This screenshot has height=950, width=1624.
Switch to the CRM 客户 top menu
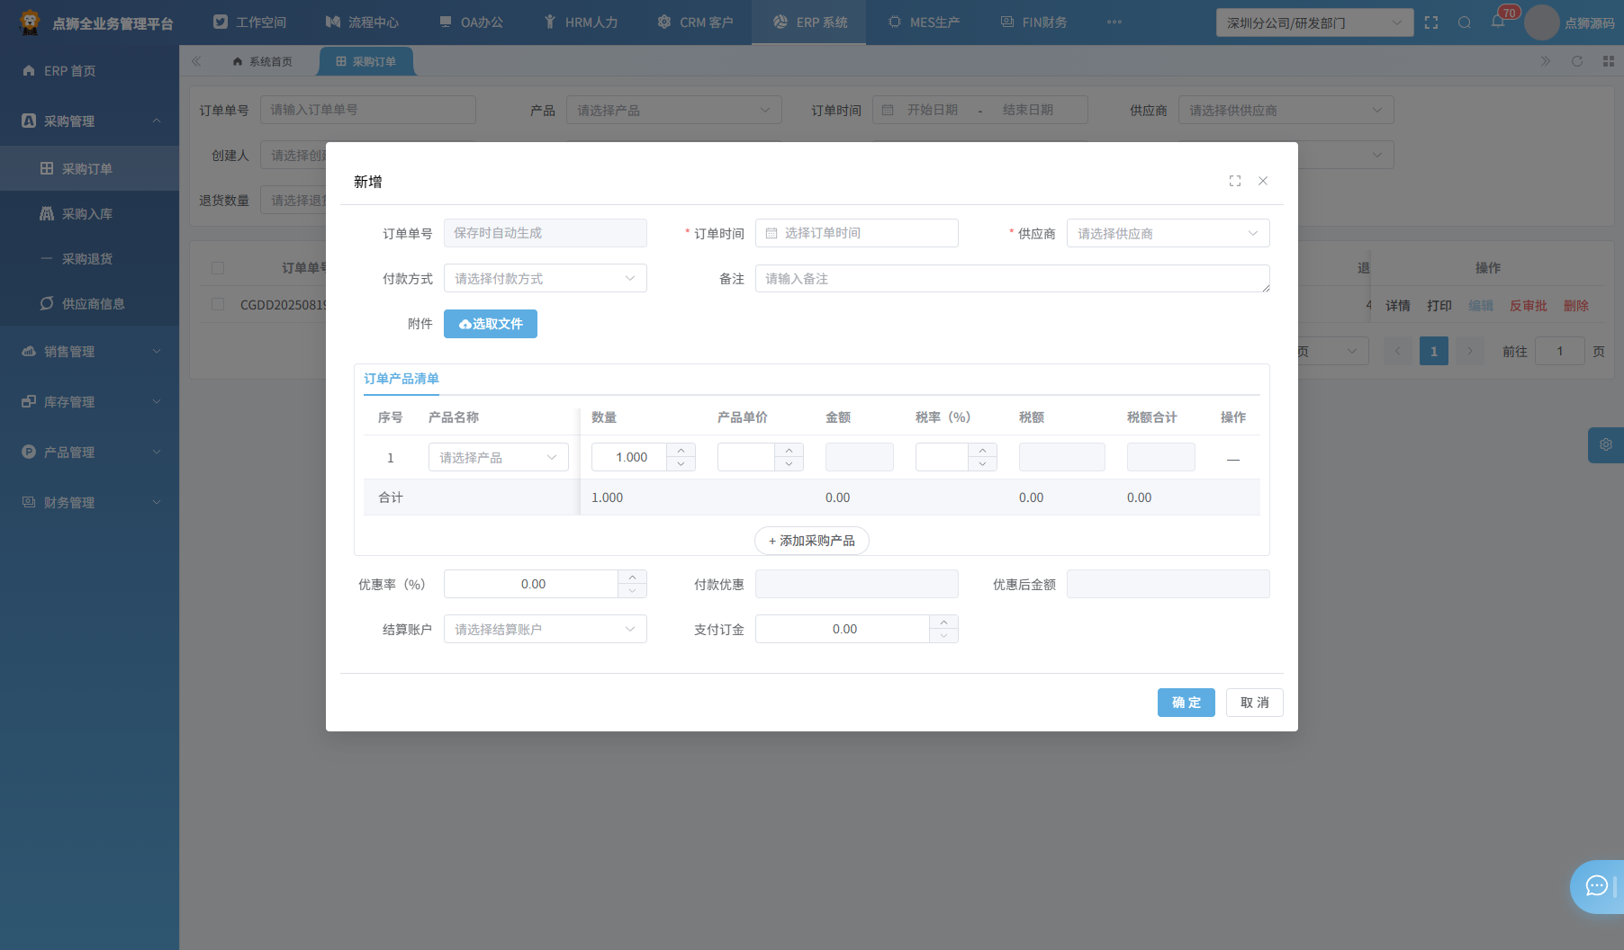click(695, 22)
